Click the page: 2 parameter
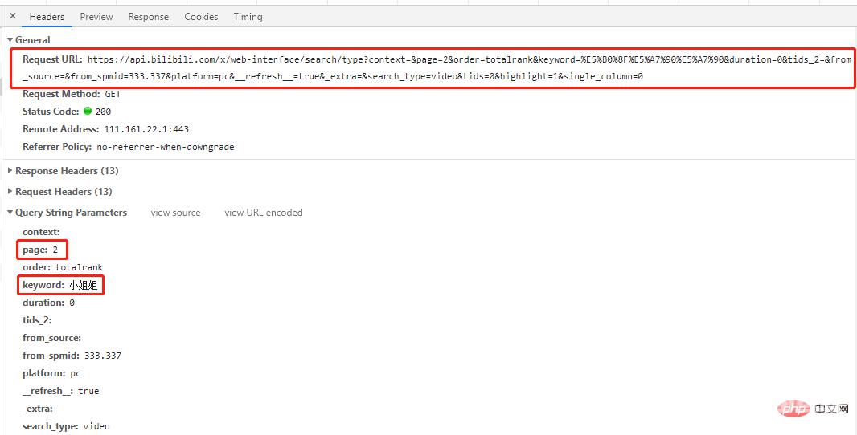The height and width of the screenshot is (435, 857). coord(40,250)
